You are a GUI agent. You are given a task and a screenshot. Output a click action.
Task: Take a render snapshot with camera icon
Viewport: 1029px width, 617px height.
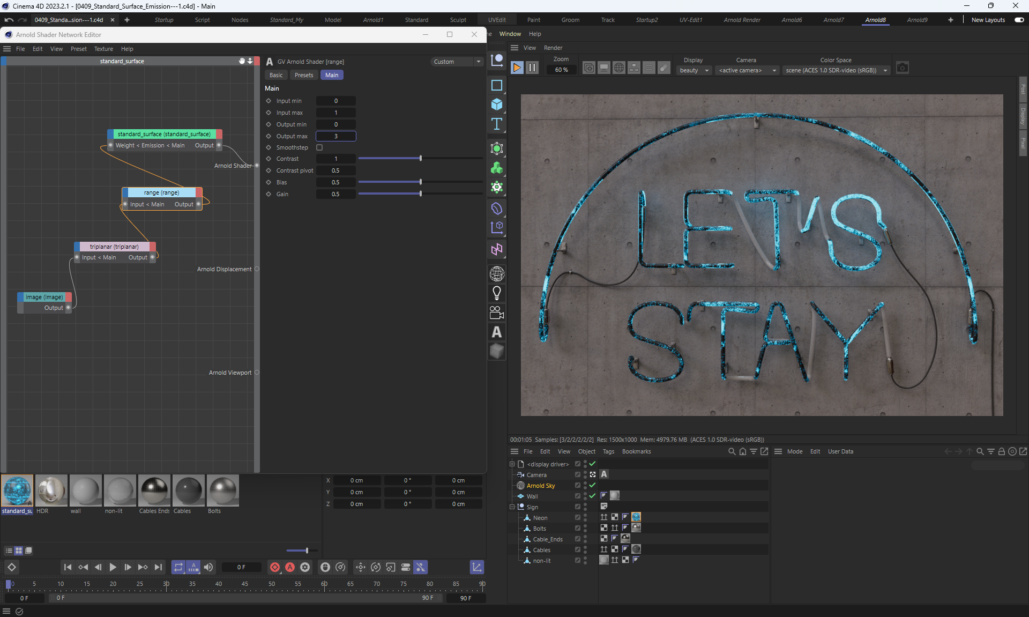pos(902,68)
